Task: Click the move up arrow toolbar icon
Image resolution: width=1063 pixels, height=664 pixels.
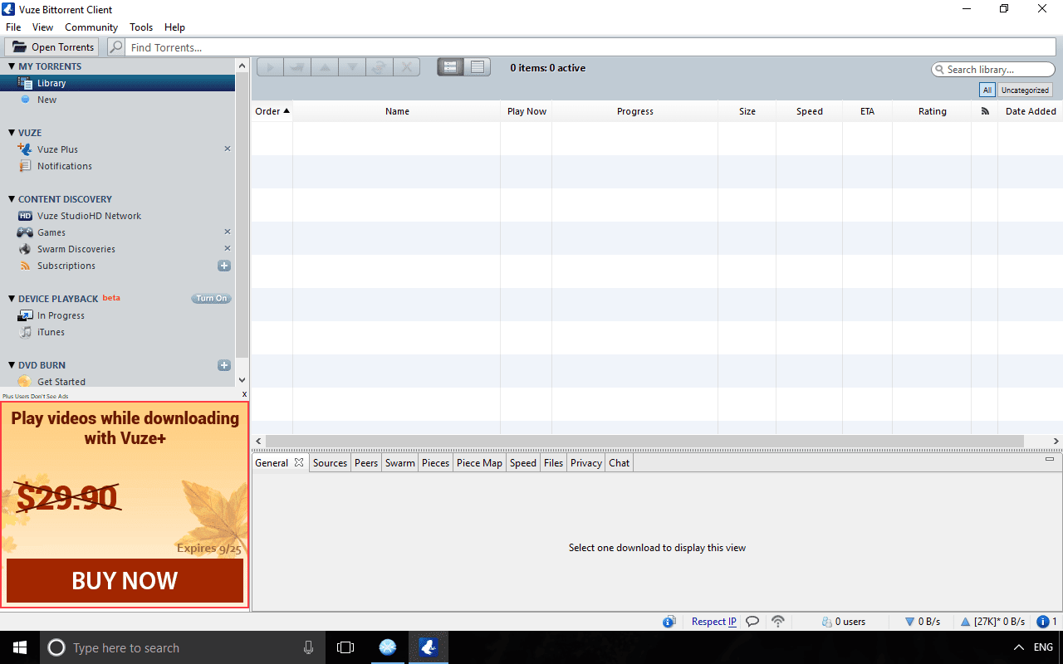Action: [325, 67]
